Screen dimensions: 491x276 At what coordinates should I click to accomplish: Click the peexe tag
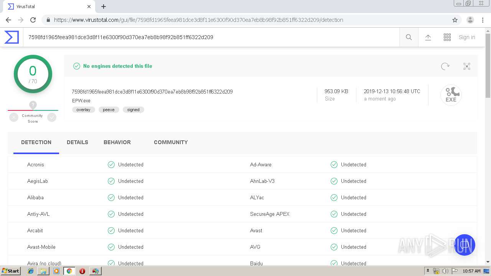pos(109,110)
